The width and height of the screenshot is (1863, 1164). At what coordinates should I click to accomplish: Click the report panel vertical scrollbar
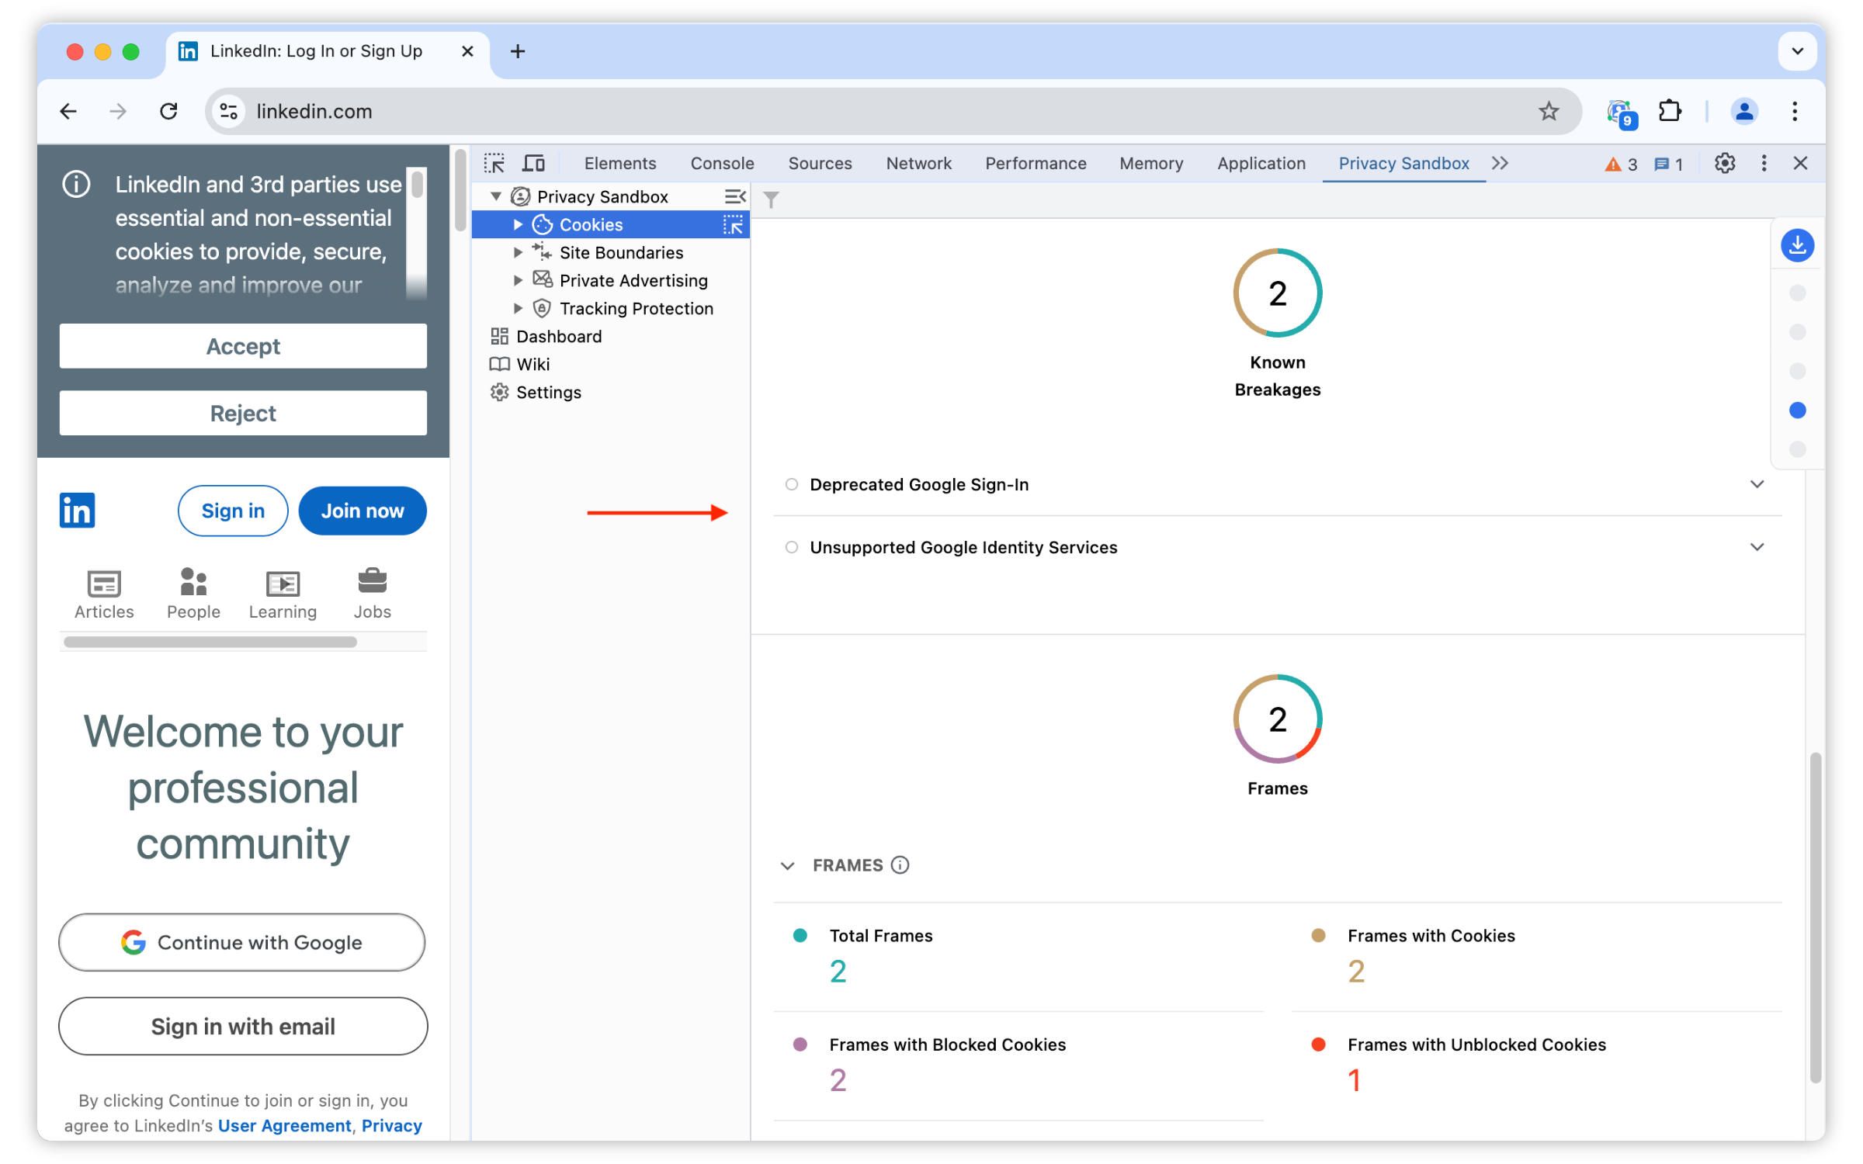[x=1815, y=917]
